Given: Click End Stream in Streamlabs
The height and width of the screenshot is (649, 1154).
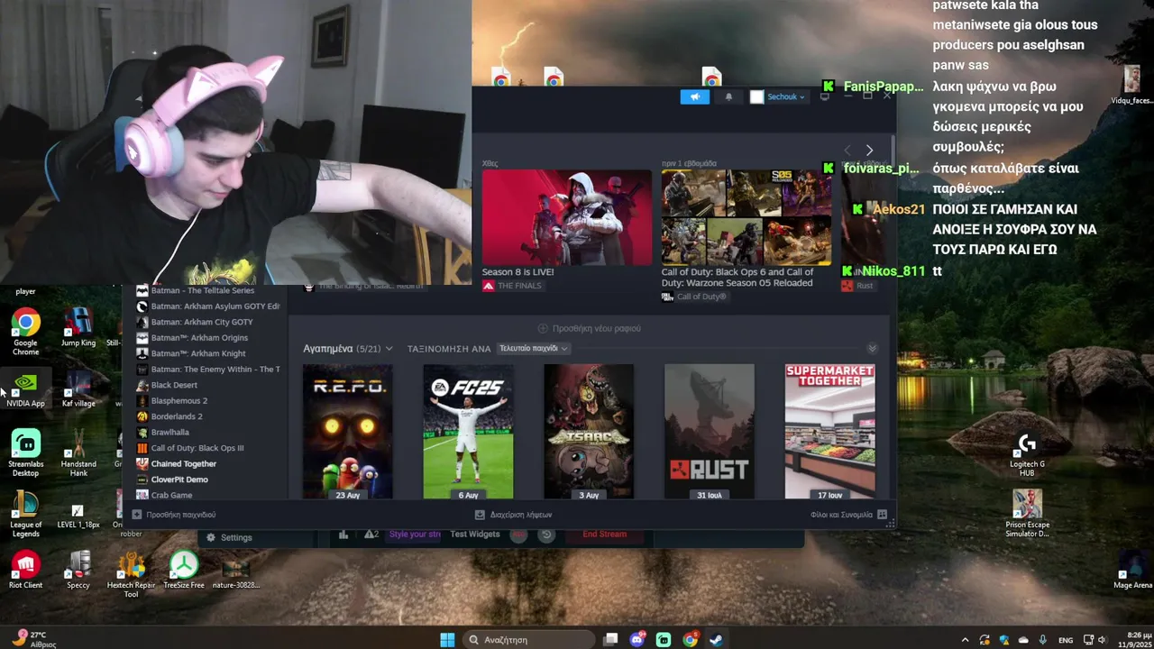Looking at the screenshot, I should click(x=604, y=535).
